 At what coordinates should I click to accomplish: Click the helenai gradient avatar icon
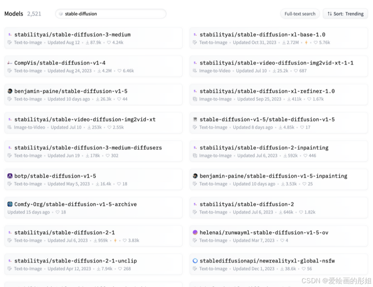[x=195, y=233]
